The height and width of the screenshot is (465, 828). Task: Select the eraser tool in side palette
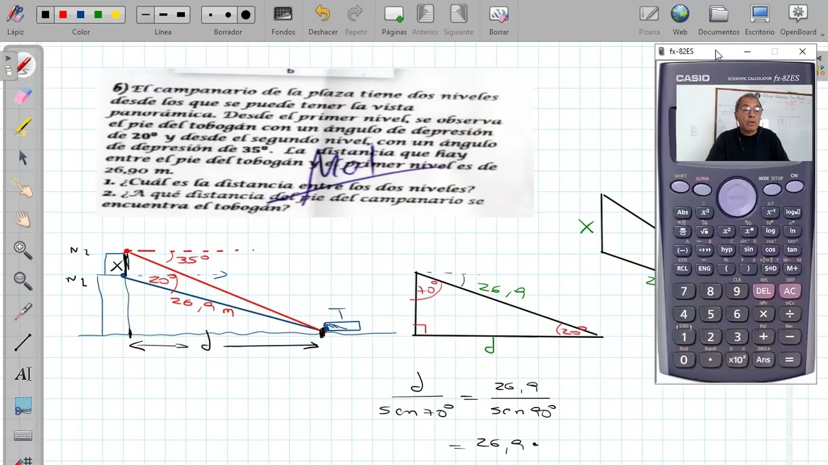click(x=23, y=96)
